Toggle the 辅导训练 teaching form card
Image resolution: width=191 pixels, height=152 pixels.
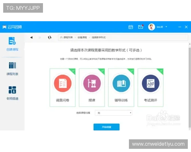click(x=121, y=88)
